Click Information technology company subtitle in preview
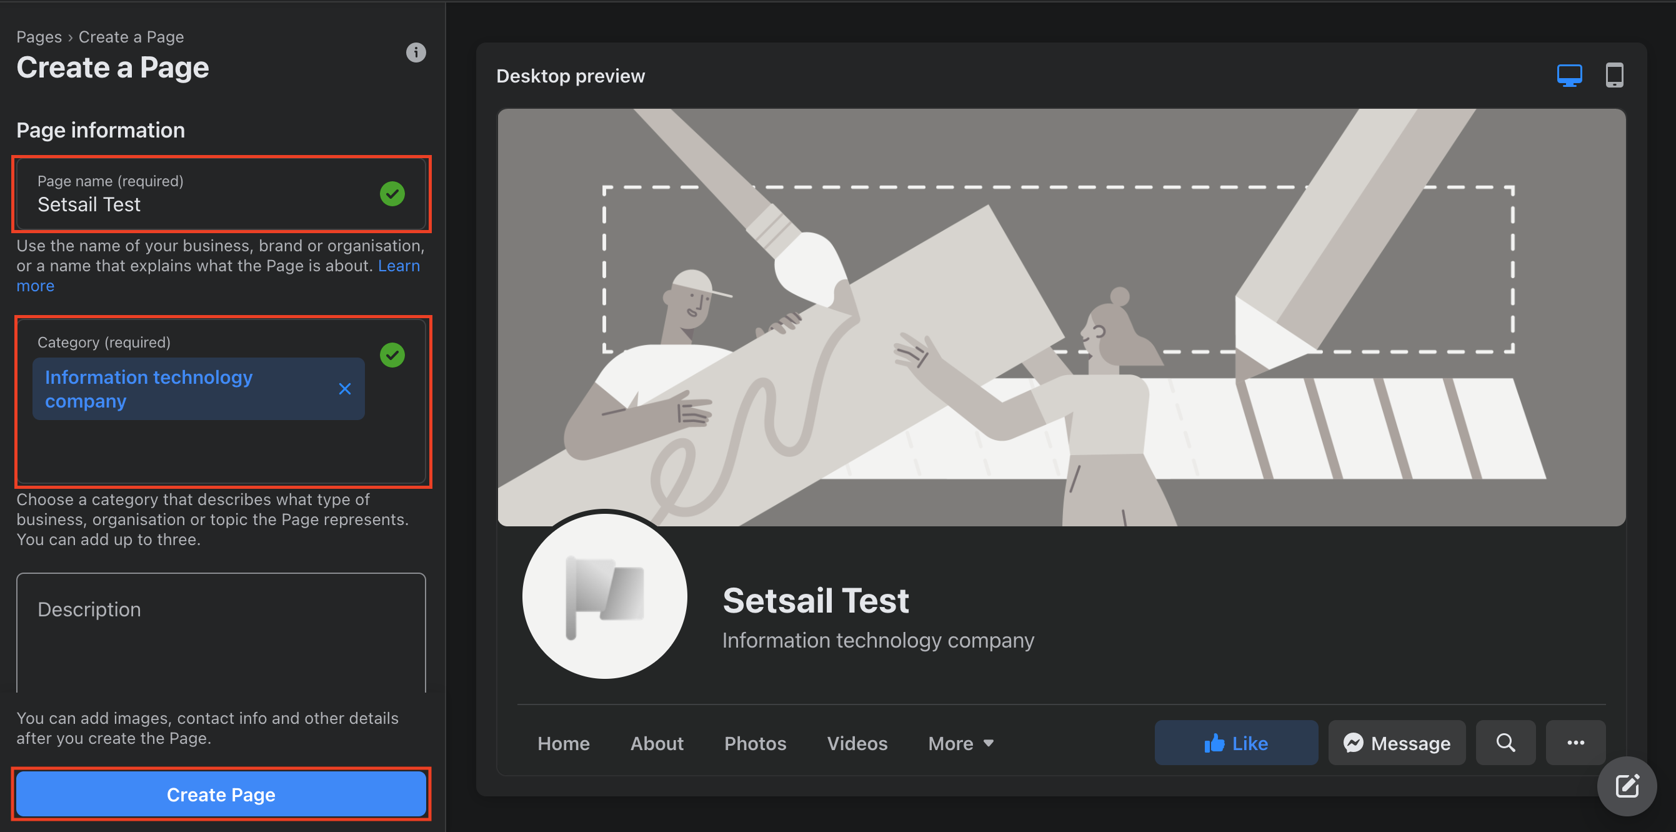The image size is (1676, 832). coord(879,641)
